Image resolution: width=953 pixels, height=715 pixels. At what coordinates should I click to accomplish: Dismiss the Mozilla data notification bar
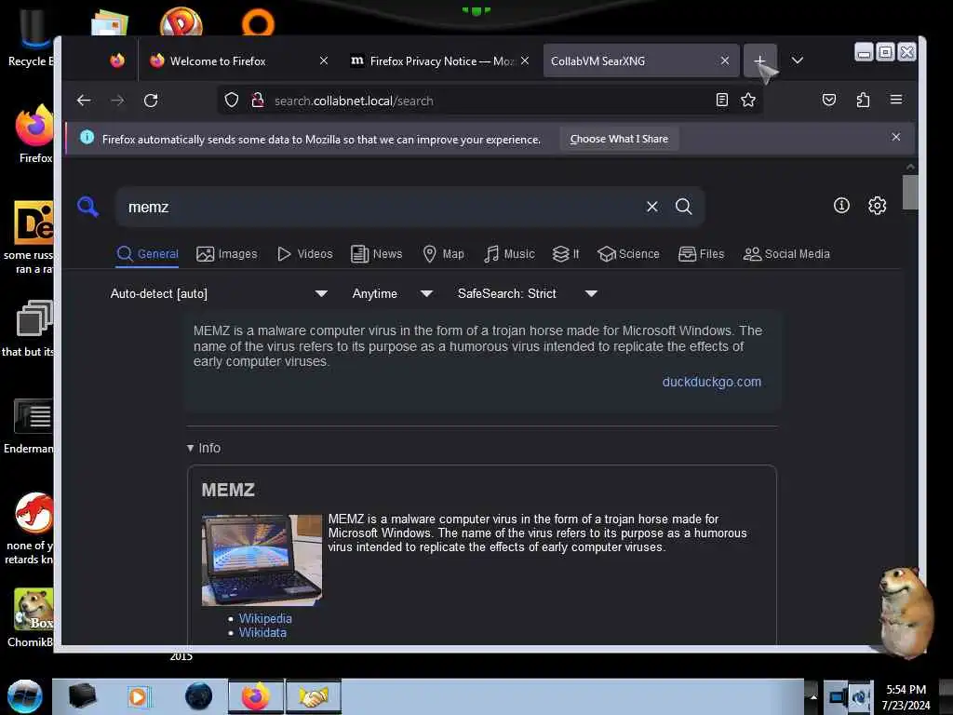(896, 137)
